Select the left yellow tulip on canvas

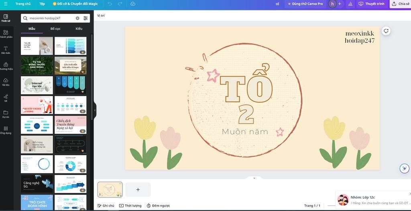click(x=144, y=142)
